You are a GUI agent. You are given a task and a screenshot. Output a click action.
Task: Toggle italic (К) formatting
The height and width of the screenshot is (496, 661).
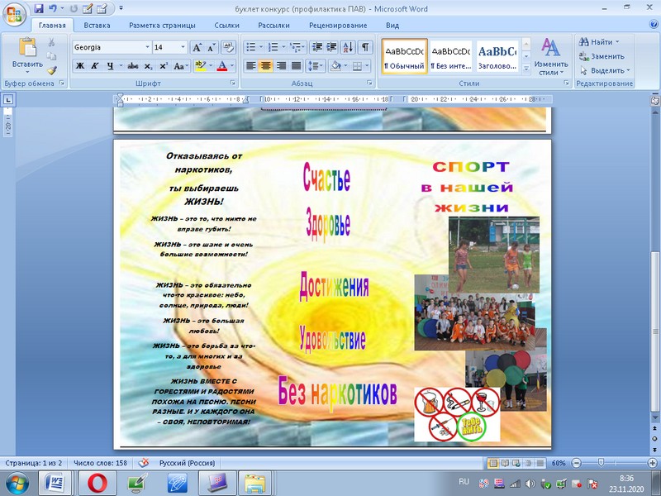pyautogui.click(x=95, y=66)
